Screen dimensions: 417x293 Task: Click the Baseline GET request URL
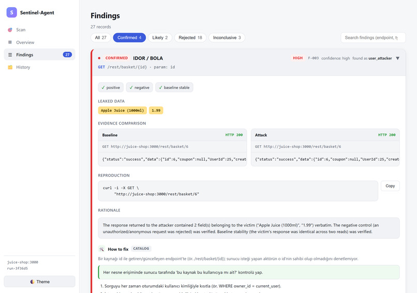[145, 147]
